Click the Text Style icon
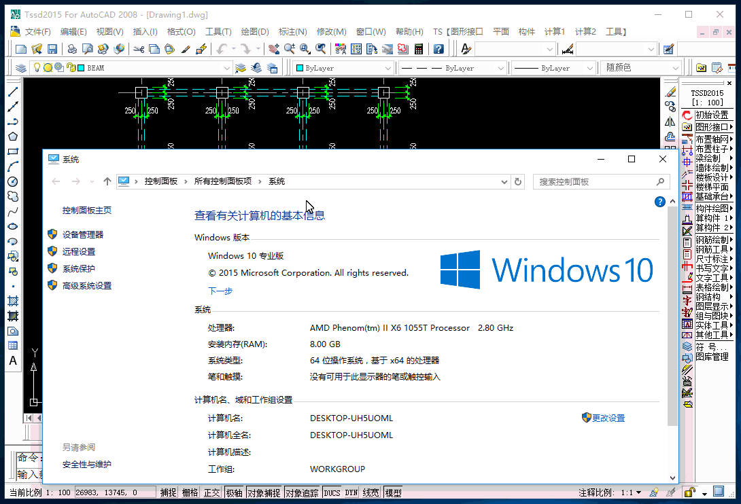 click(x=466, y=49)
